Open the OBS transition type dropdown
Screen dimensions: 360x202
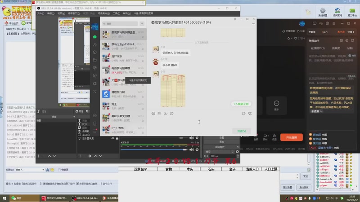click(x=220, y=152)
